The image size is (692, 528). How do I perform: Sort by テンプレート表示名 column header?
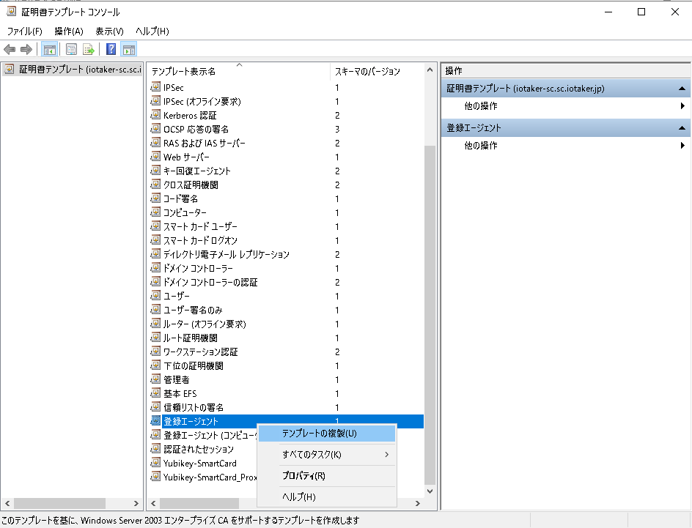click(183, 71)
